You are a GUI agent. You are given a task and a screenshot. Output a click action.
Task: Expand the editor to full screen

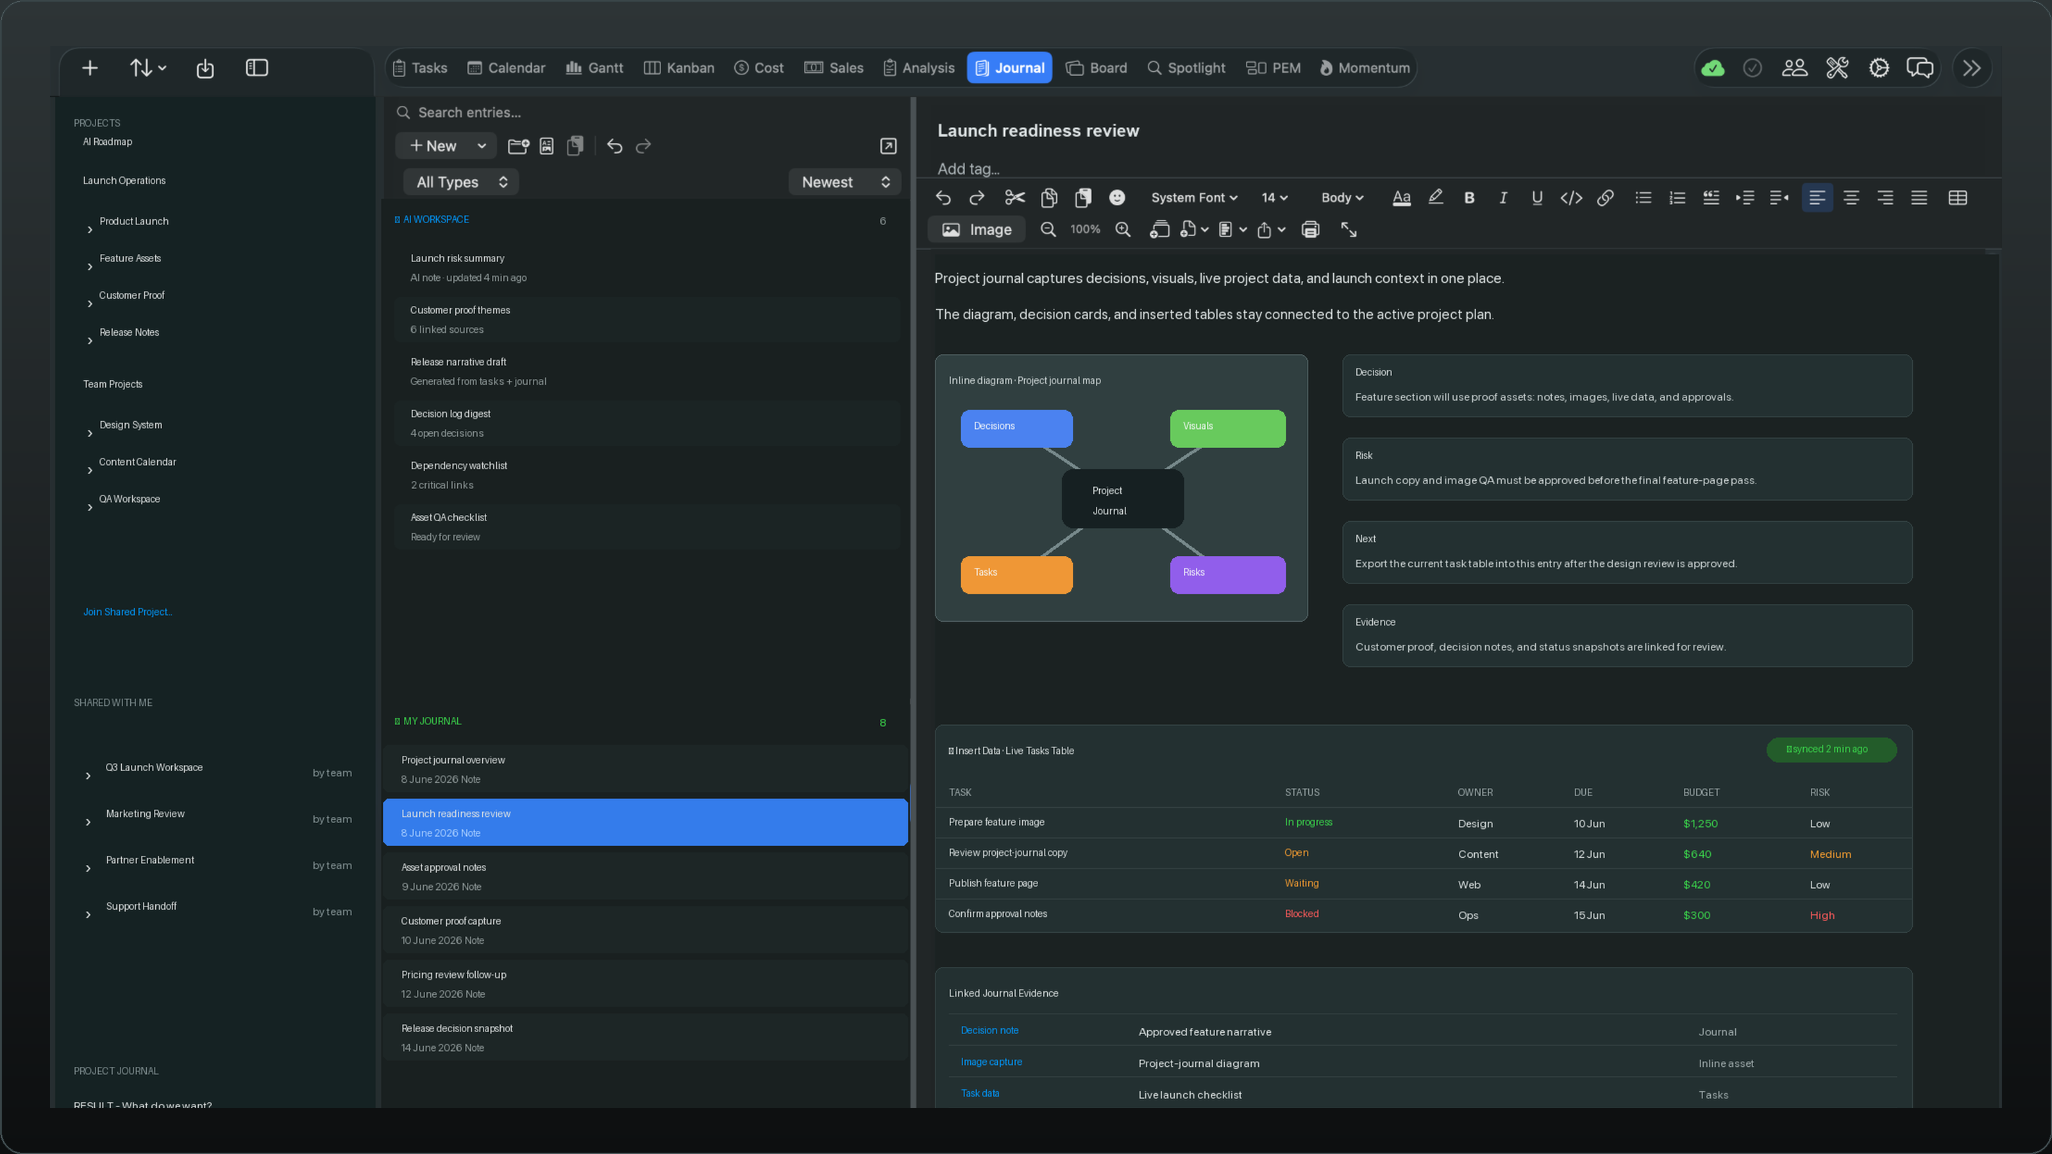pyautogui.click(x=1349, y=230)
